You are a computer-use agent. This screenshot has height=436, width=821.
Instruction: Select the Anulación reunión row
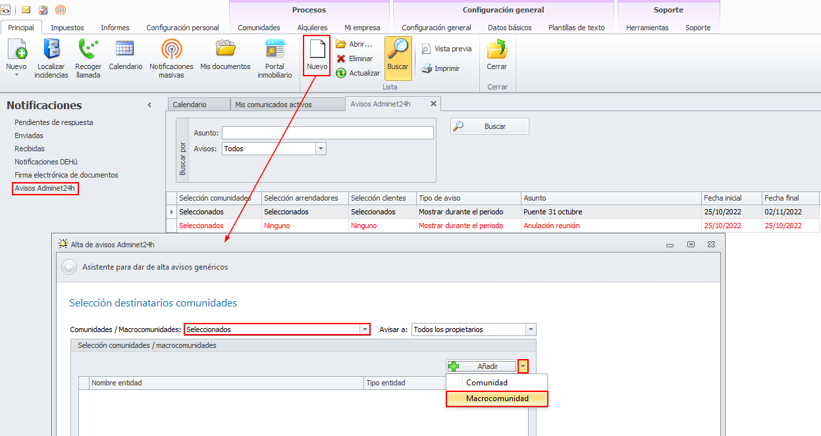coord(493,226)
